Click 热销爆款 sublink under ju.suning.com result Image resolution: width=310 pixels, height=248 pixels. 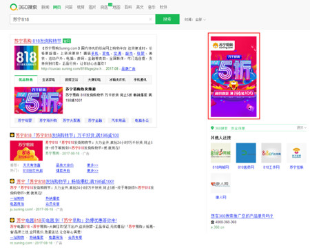52,198
